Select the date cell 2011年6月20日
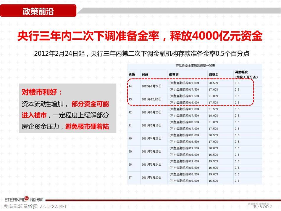281x211 pixels. click(151, 112)
